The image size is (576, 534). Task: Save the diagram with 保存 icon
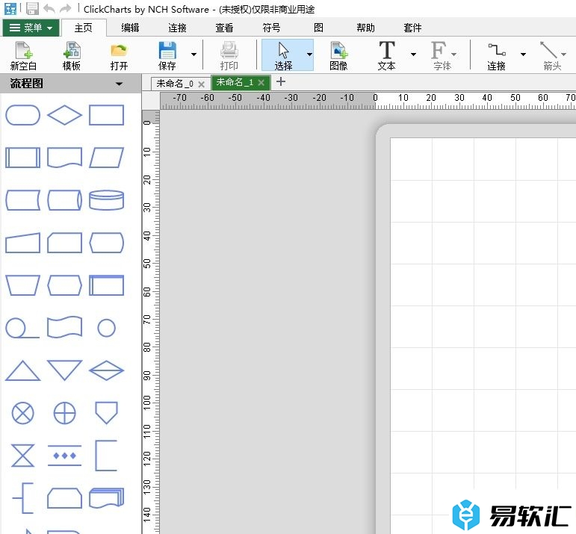click(x=167, y=55)
